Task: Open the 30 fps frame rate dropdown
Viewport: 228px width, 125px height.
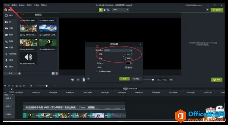Action: (128, 67)
